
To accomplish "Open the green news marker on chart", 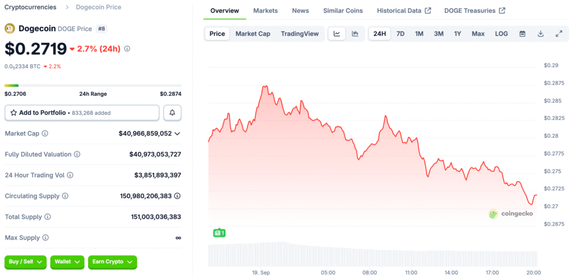I will click(219, 232).
